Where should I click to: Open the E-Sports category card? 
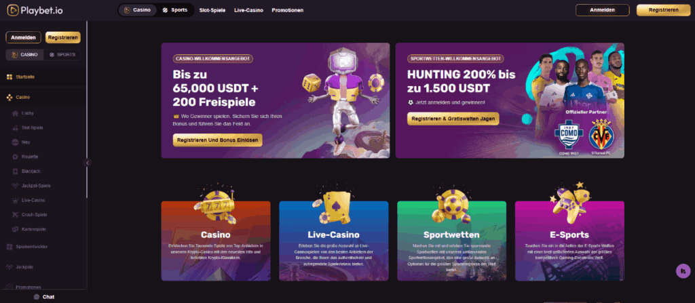(569, 241)
